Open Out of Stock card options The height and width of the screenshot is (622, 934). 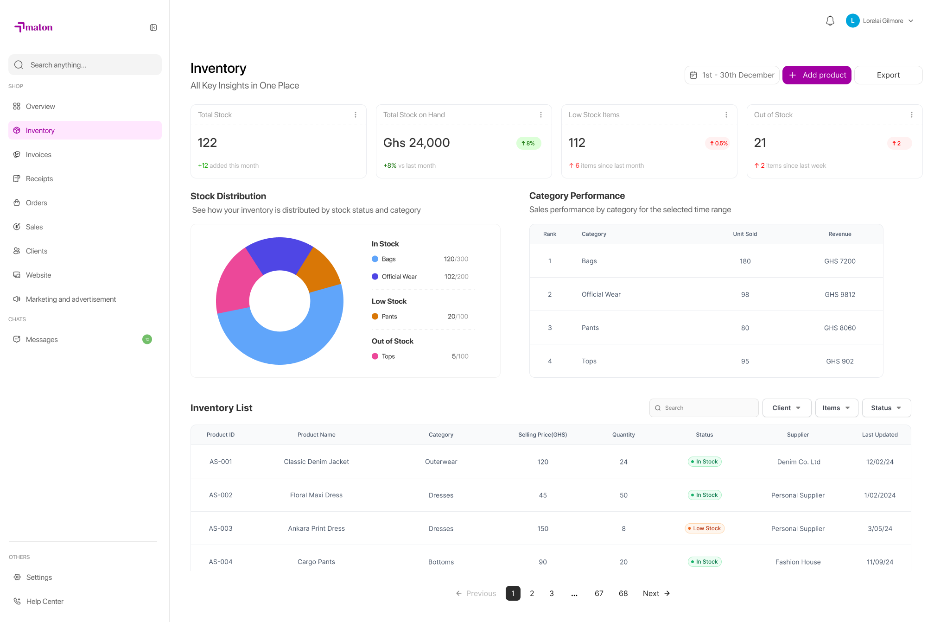912,115
